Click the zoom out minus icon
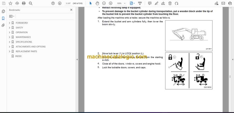The height and width of the screenshot is (113, 234). pyautogui.click(x=104, y=3)
